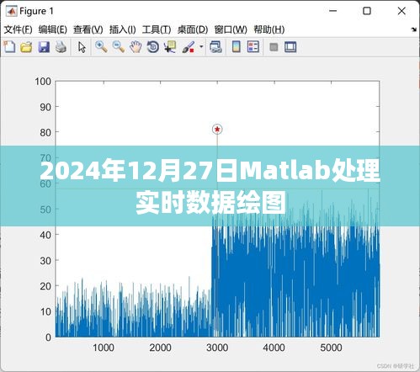Image resolution: width=420 pixels, height=372 pixels.
Task: Select the Brush data tool
Action: tap(188, 47)
